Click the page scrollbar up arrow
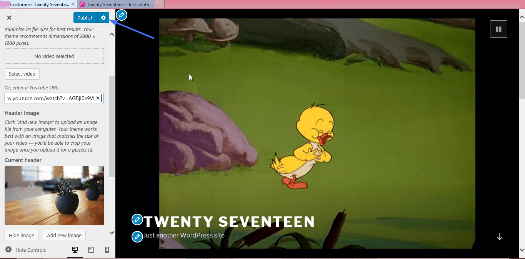This screenshot has width=525, height=259. [x=522, y=17]
